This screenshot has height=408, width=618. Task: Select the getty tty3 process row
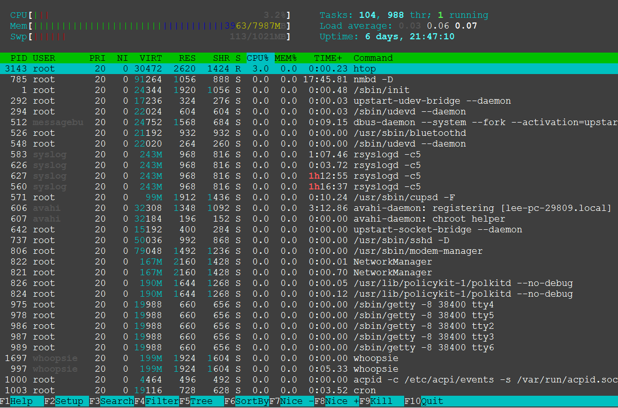tap(309, 337)
